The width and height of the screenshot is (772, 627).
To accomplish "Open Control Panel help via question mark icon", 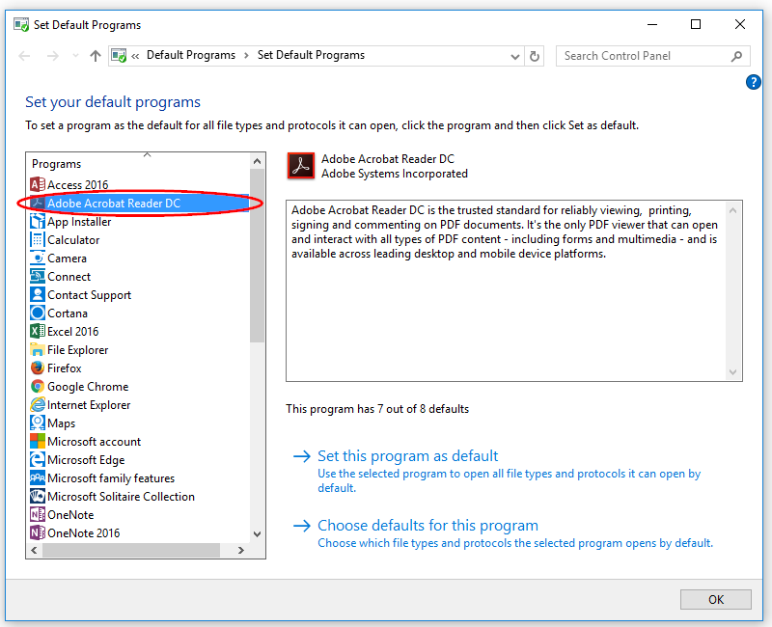I will pos(754,82).
